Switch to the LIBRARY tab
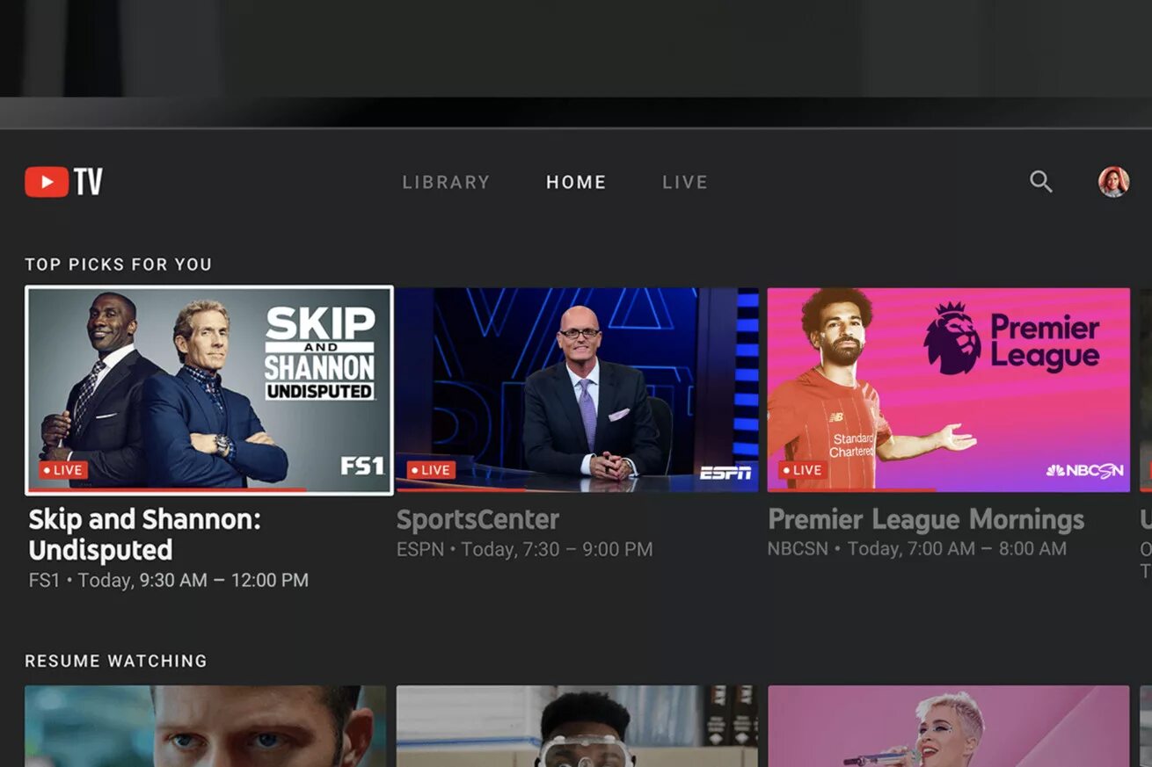Image resolution: width=1152 pixels, height=767 pixels. [x=446, y=182]
